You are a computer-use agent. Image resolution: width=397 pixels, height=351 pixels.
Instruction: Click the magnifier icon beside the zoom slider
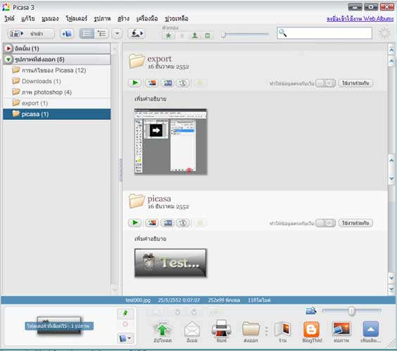[x=311, y=310]
